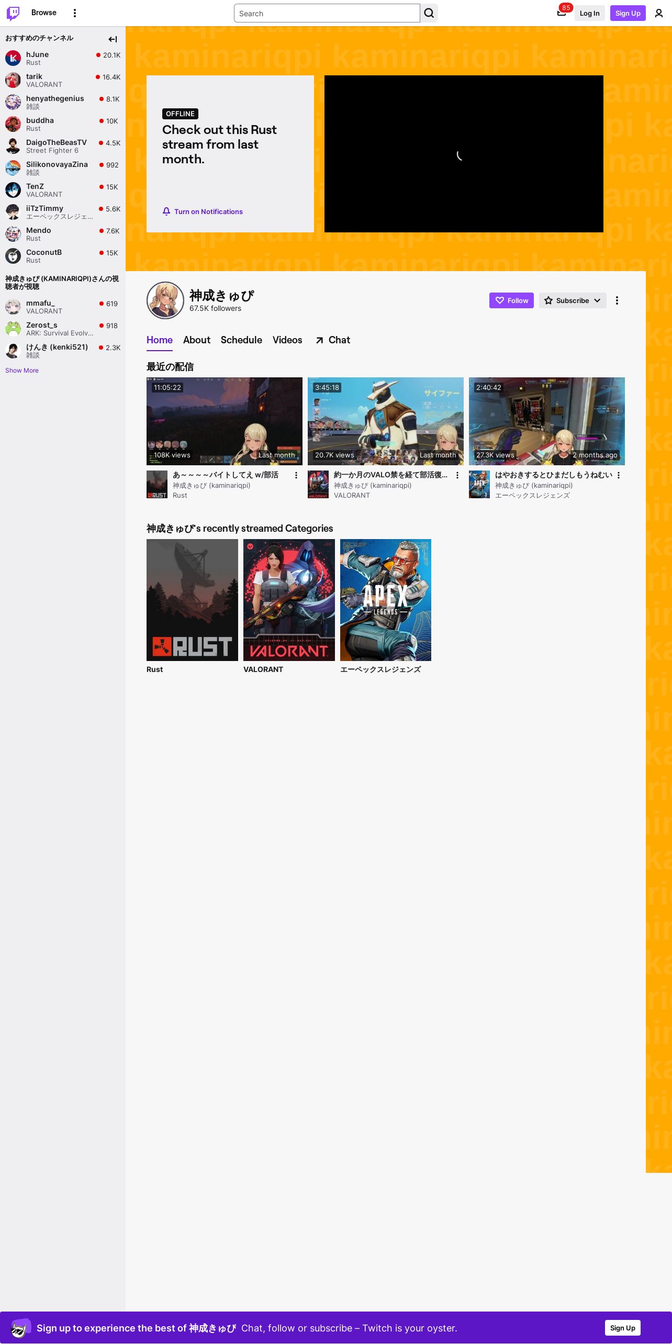Click the Log In button
The height and width of the screenshot is (1344, 672).
pos(589,13)
